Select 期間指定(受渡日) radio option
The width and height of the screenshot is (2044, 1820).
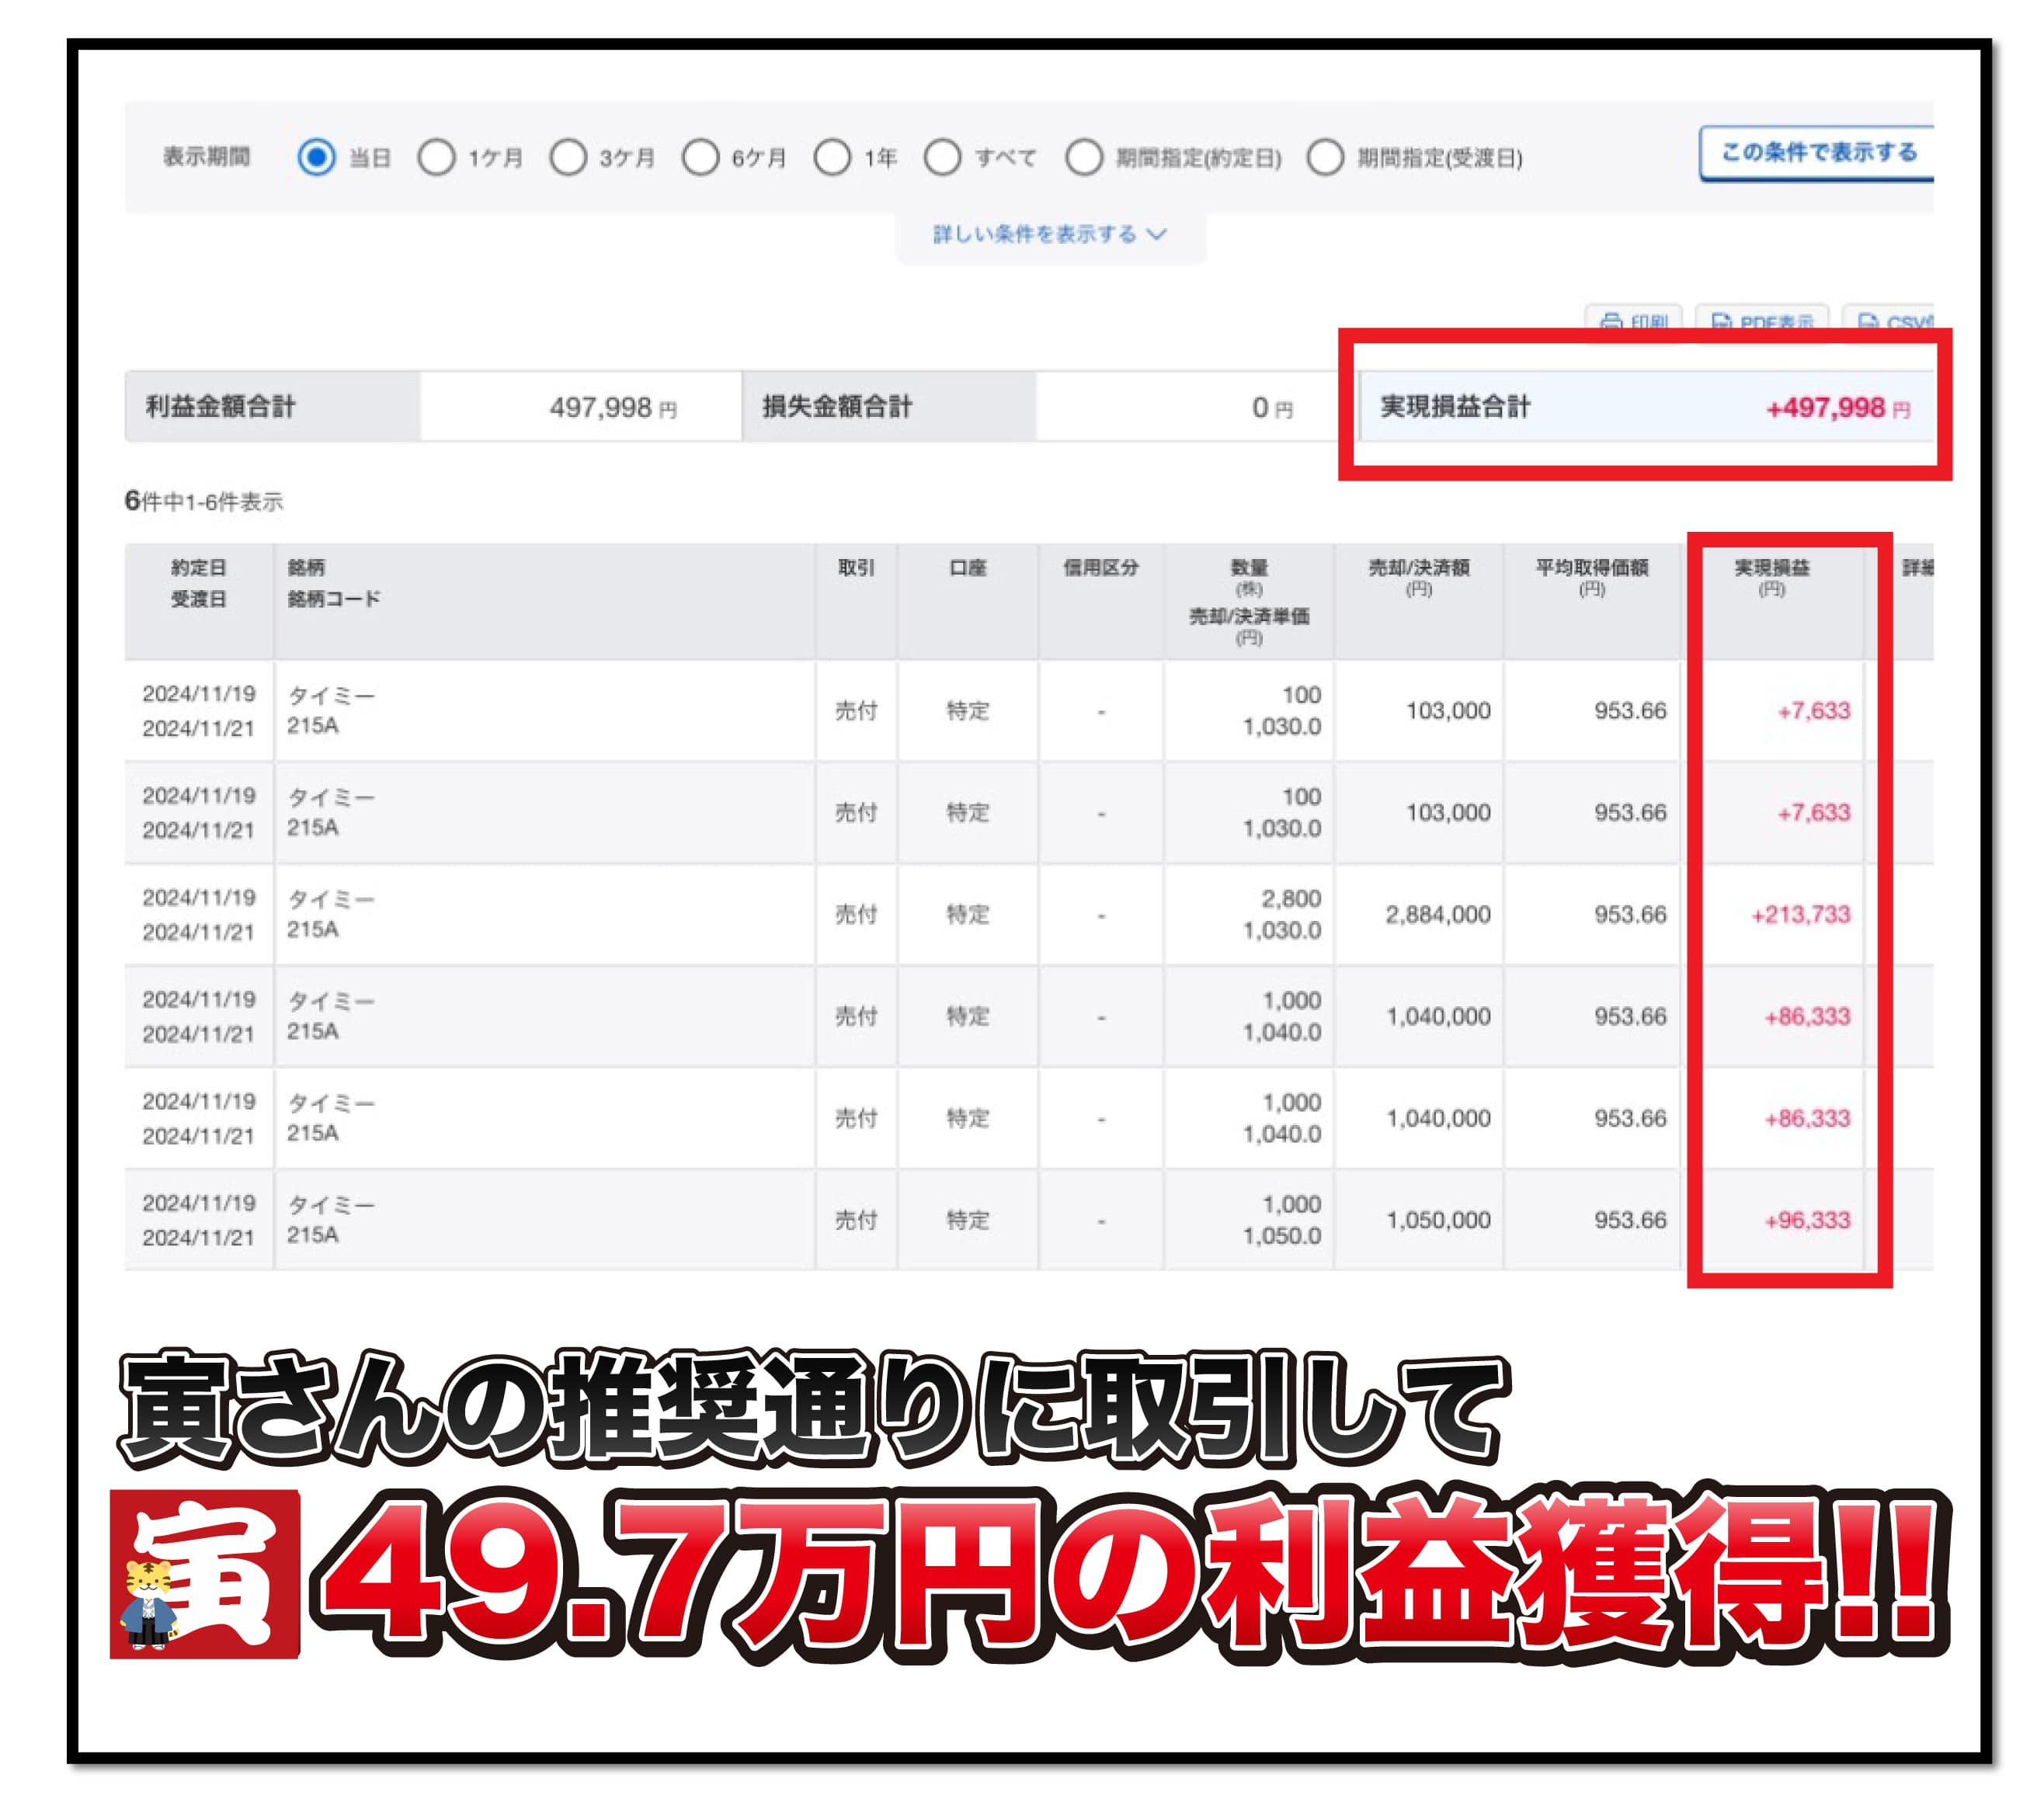pos(1325,157)
